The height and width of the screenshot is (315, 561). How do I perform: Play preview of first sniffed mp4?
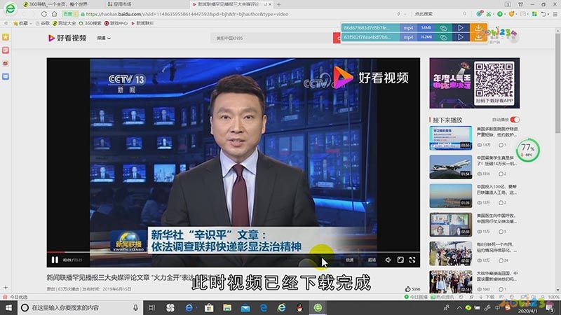coord(461,28)
